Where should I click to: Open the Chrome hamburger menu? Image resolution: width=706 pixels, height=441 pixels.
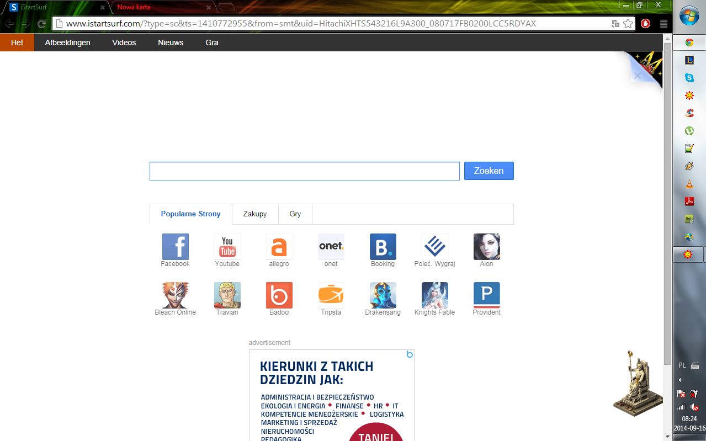(x=663, y=24)
